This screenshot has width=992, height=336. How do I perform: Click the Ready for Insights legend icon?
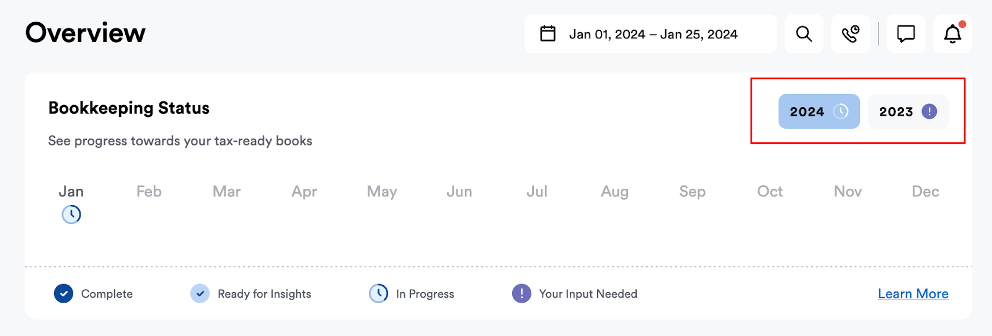pos(200,293)
